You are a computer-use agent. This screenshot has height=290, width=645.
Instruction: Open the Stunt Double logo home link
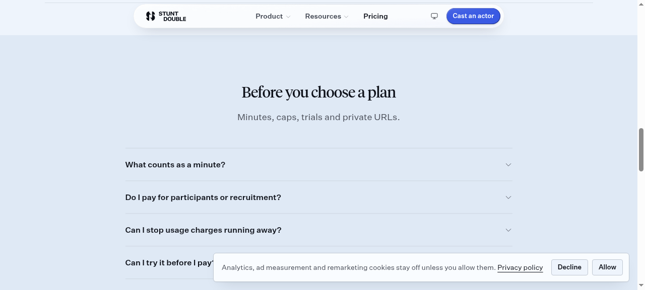pos(166,16)
